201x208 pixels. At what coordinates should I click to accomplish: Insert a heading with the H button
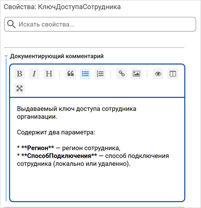pos(49,74)
